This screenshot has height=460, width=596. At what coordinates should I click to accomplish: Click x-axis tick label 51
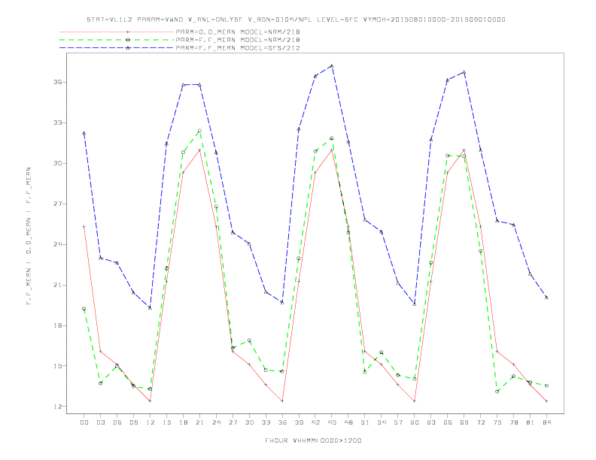pyautogui.click(x=365, y=422)
